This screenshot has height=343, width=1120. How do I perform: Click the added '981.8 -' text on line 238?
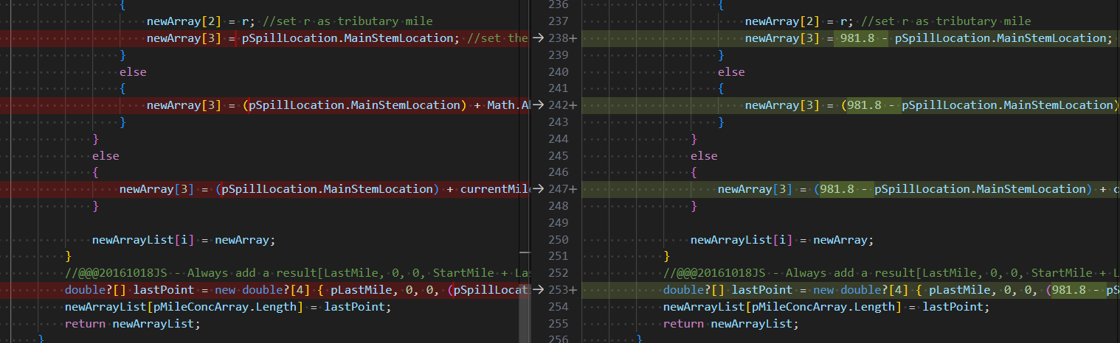coord(863,38)
